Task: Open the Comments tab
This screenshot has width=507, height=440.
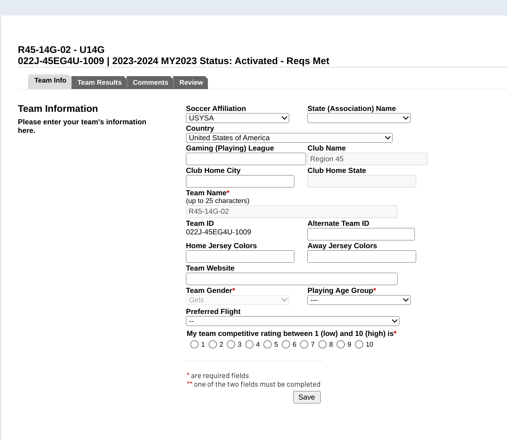Action: (150, 83)
